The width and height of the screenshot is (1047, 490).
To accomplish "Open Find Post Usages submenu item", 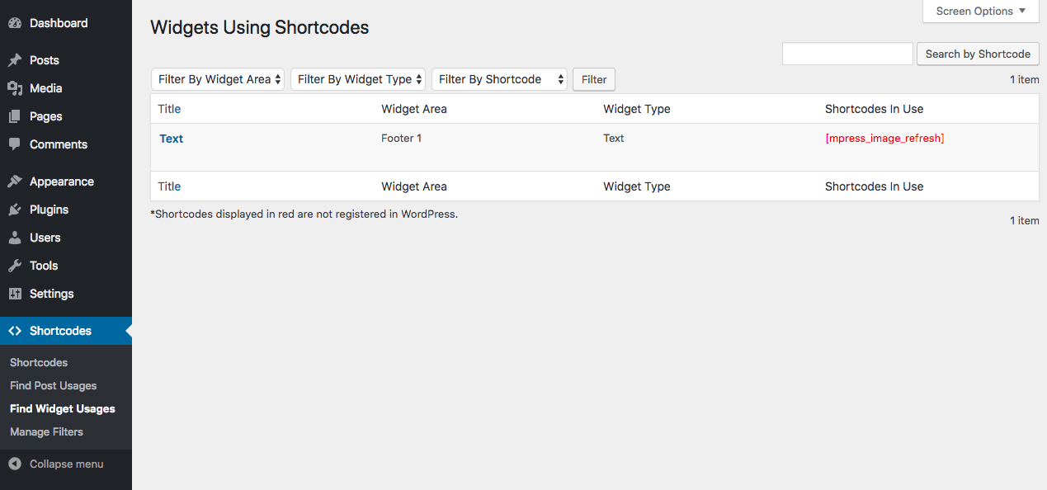I will tap(54, 385).
